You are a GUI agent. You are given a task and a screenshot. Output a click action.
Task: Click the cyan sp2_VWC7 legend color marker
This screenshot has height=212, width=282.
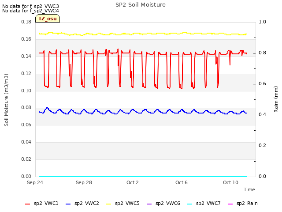pyautogui.click(x=190, y=204)
